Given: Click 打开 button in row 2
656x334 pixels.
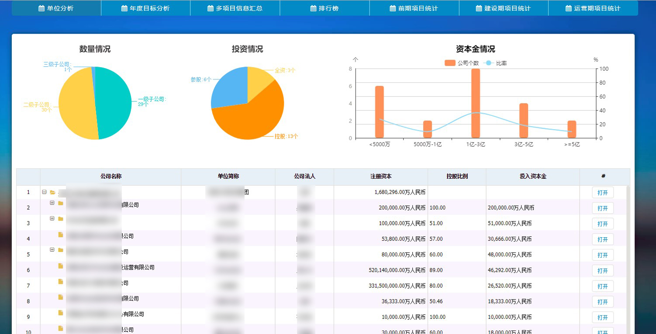Looking at the screenshot, I should [x=603, y=208].
